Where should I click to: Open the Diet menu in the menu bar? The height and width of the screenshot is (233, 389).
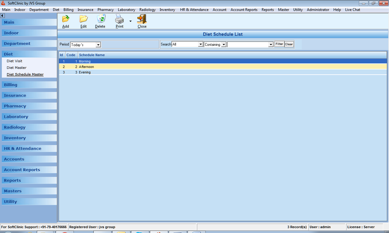[56, 9]
